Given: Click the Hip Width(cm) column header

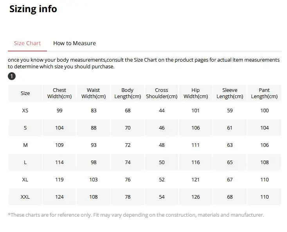Looking at the screenshot, I should [x=196, y=93].
